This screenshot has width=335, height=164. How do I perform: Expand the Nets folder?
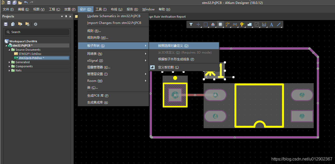click(x=10, y=70)
